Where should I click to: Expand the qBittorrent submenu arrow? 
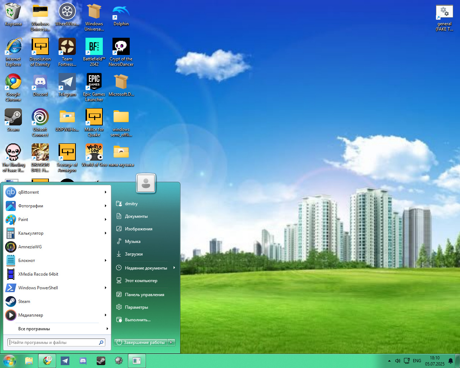[105, 192]
